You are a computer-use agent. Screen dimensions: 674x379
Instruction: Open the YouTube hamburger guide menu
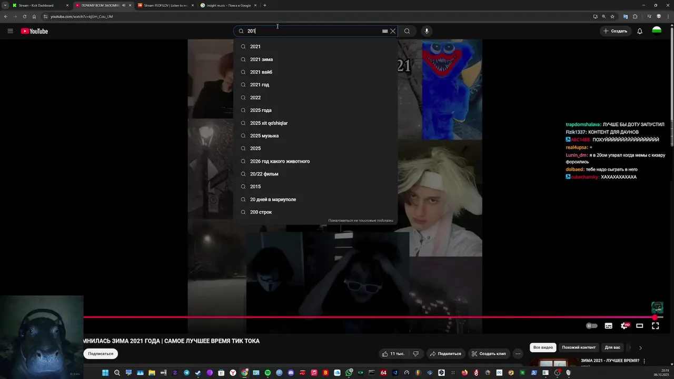coord(10,31)
